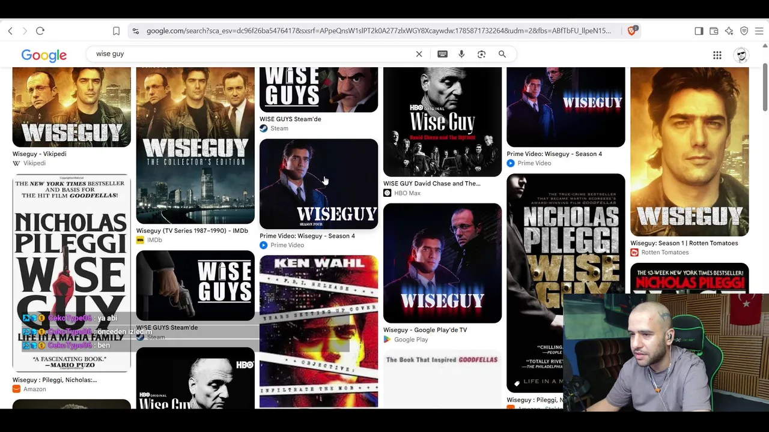The height and width of the screenshot is (432, 769).
Task: Toggle the browser sidebar panel icon
Action: point(699,31)
